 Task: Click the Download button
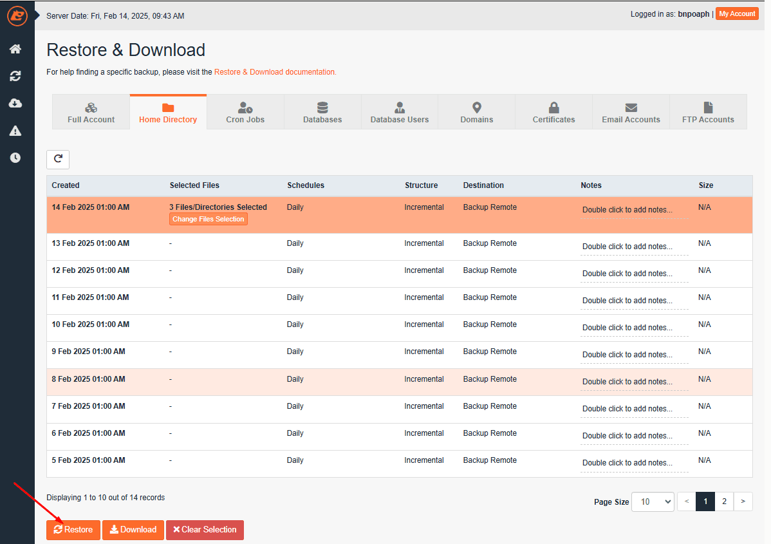pyautogui.click(x=133, y=530)
